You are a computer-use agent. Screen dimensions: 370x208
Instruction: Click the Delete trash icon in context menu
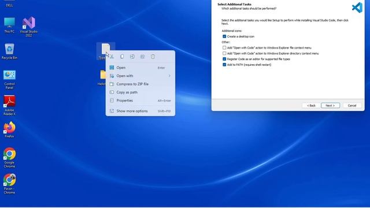point(153,57)
